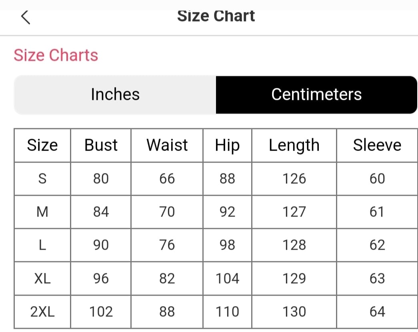Click the length value 126 cell
This screenshot has width=418, height=332.
[x=294, y=179]
